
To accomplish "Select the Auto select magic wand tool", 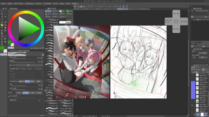I will pos(2,17).
